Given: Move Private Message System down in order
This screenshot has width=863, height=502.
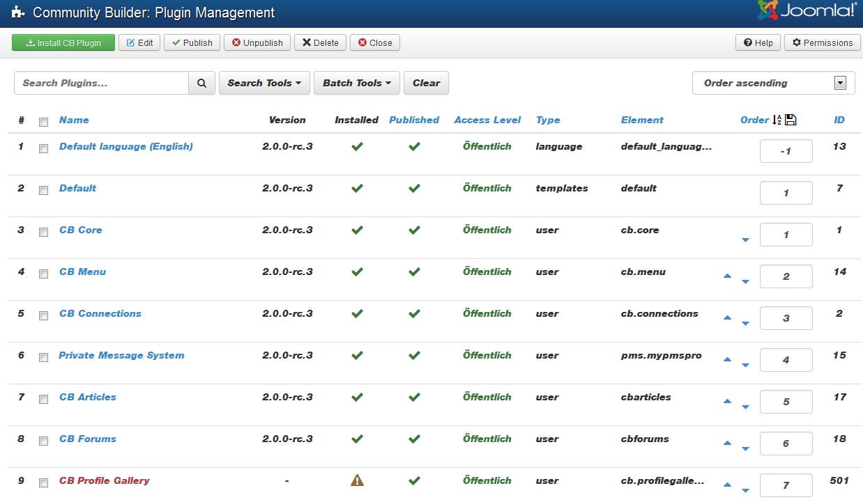Looking at the screenshot, I should (745, 366).
